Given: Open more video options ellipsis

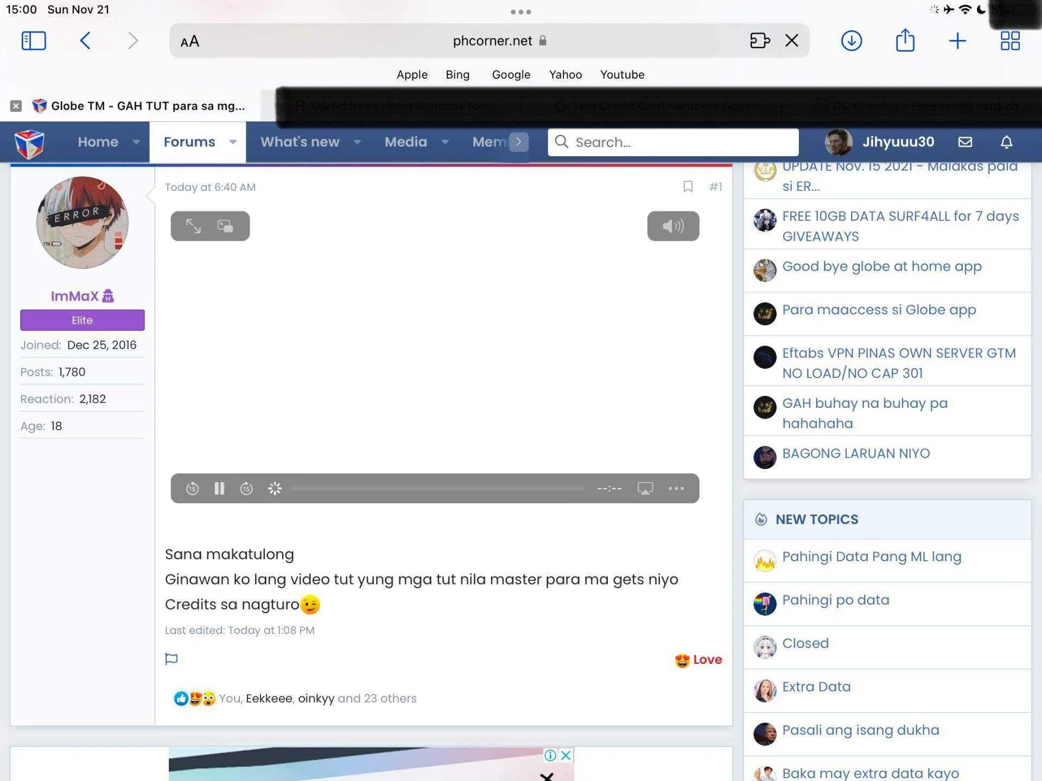Looking at the screenshot, I should point(676,489).
